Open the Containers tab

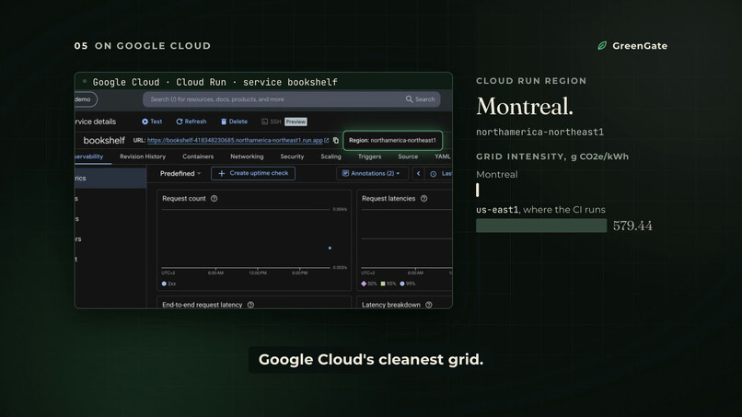coord(198,156)
